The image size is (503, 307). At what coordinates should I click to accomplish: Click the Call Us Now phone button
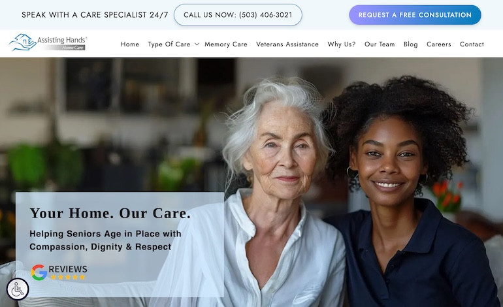tap(238, 15)
